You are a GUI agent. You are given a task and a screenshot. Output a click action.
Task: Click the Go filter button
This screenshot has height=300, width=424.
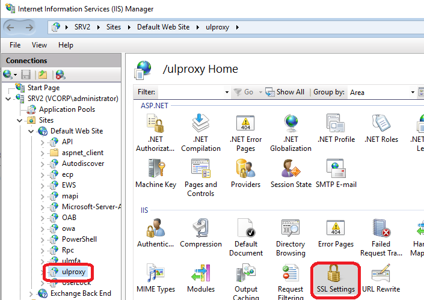pyautogui.click(x=244, y=92)
